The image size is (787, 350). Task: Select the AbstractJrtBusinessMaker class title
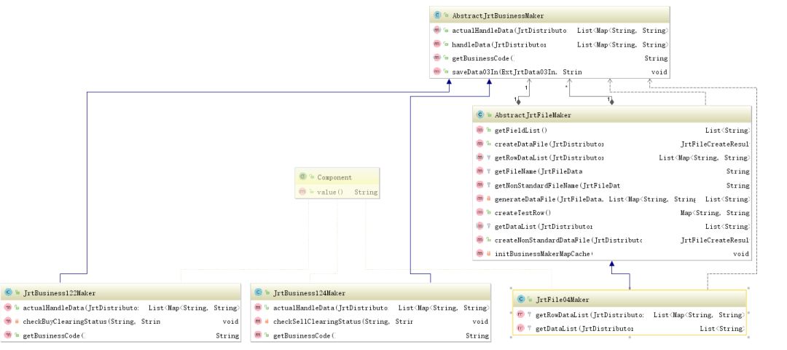coord(498,15)
